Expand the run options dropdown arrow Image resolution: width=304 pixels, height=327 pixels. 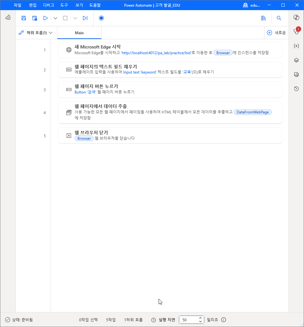coord(55,18)
